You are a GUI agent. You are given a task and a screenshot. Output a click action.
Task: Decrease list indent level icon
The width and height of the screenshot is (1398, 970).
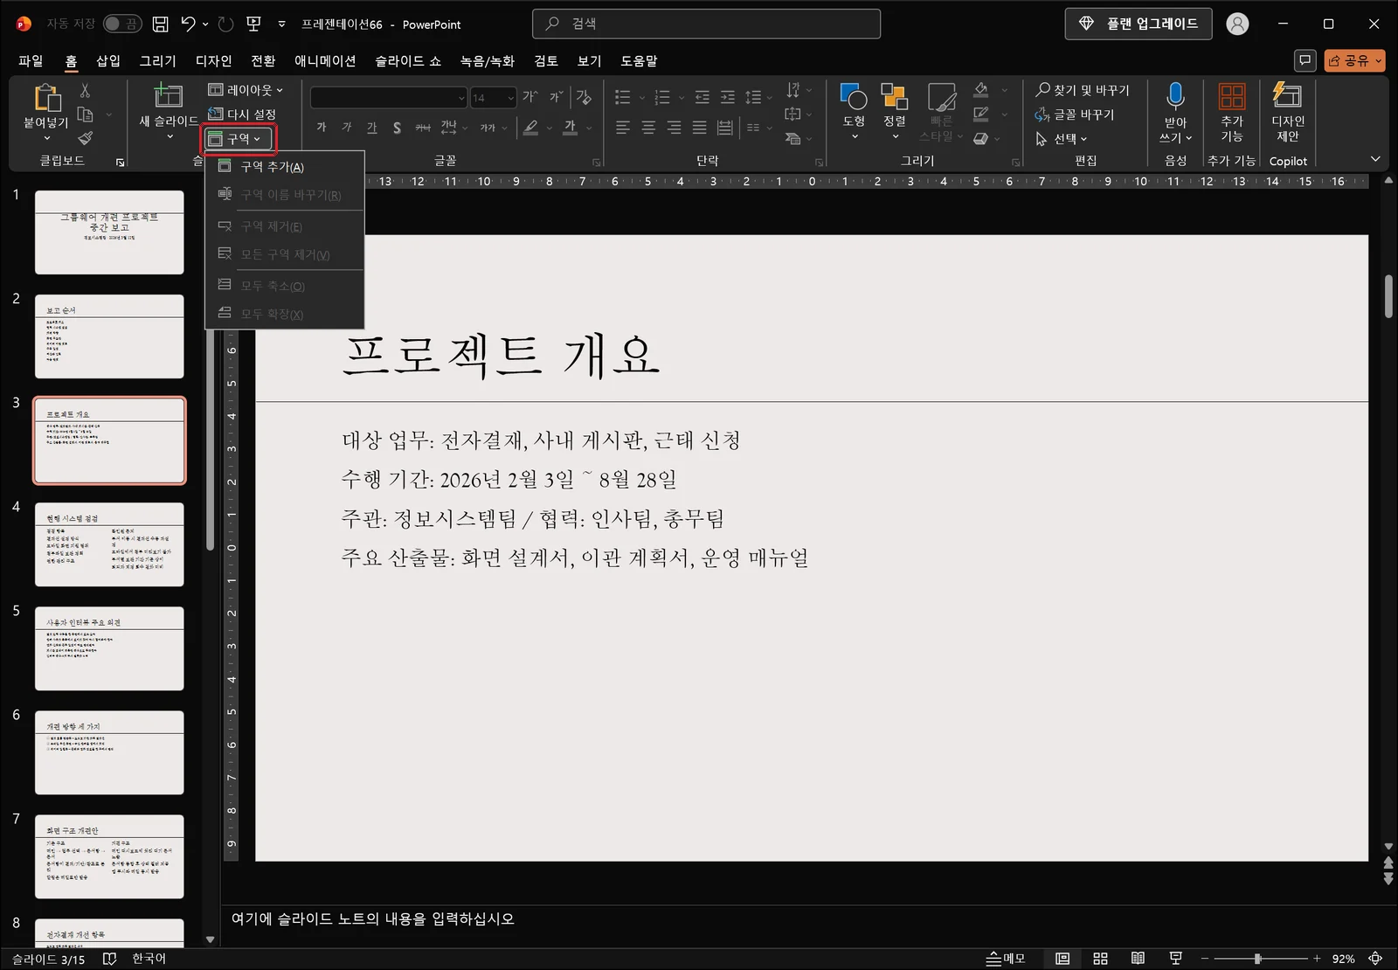(x=702, y=97)
